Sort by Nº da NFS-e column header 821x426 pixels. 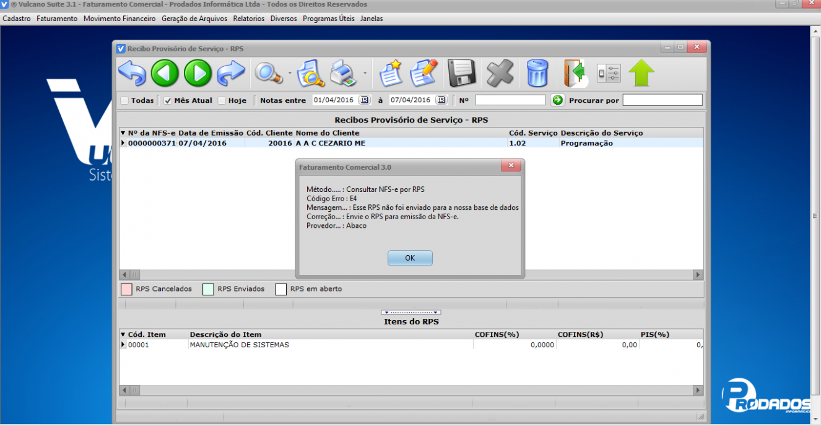tap(152, 133)
